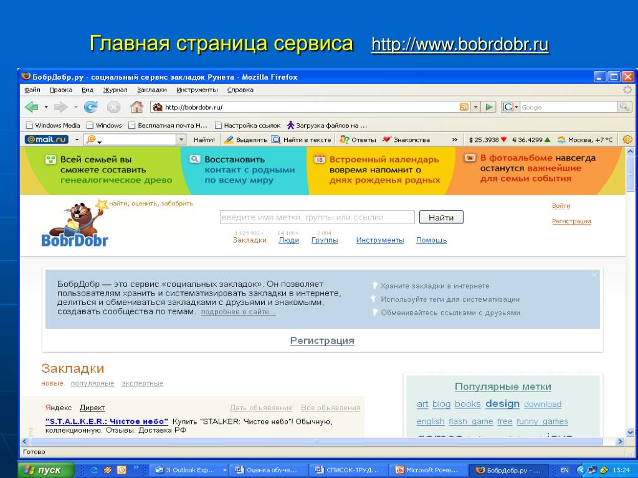Click the S.T.A.L.K.E.R. ad link

107,421
